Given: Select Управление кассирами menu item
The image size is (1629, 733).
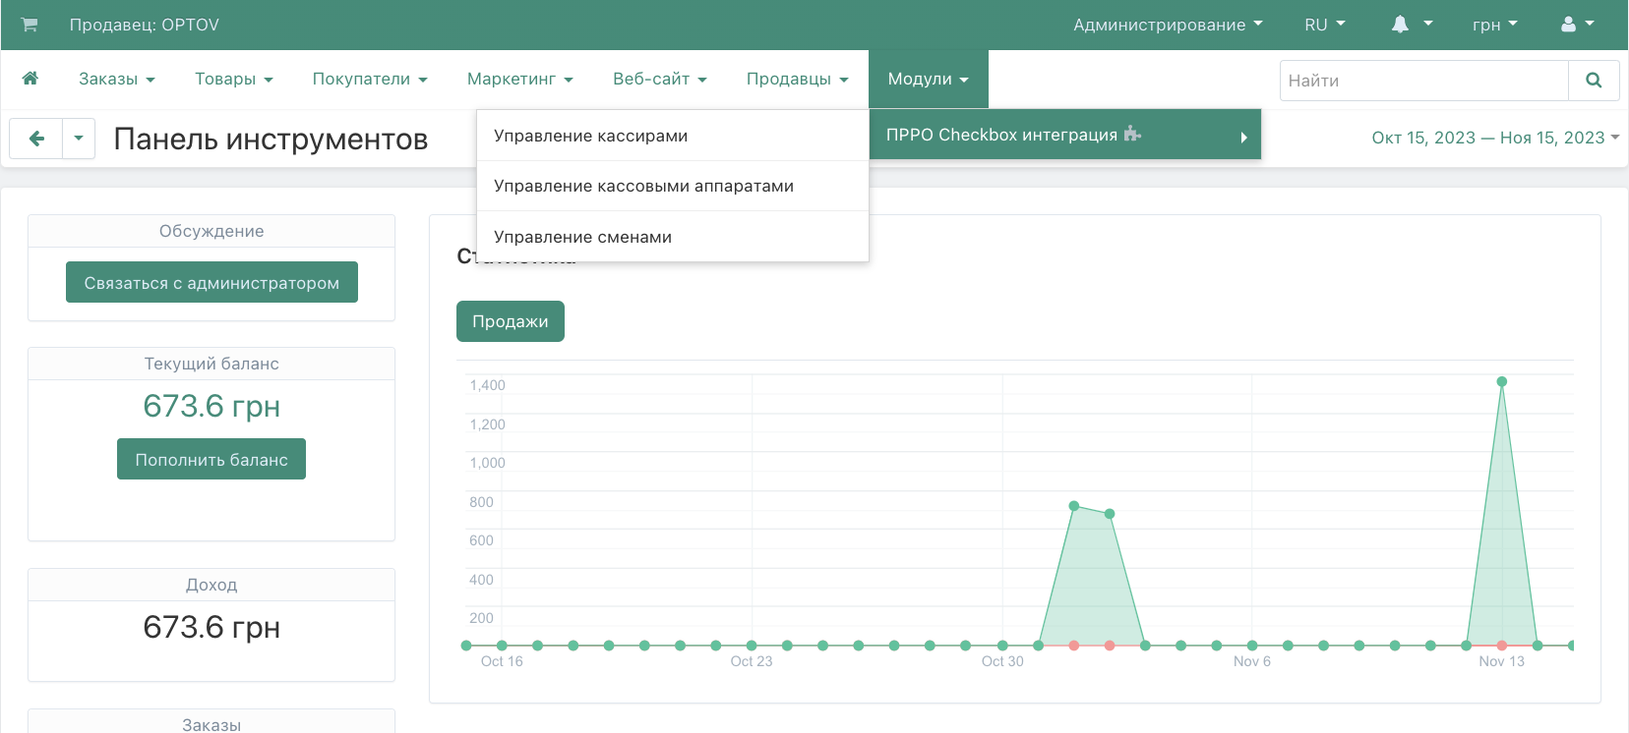Looking at the screenshot, I should point(590,136).
